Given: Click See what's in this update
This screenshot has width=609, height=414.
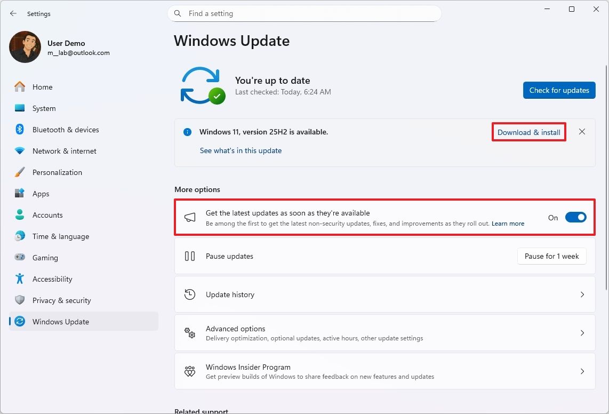Looking at the screenshot, I should pos(241,150).
